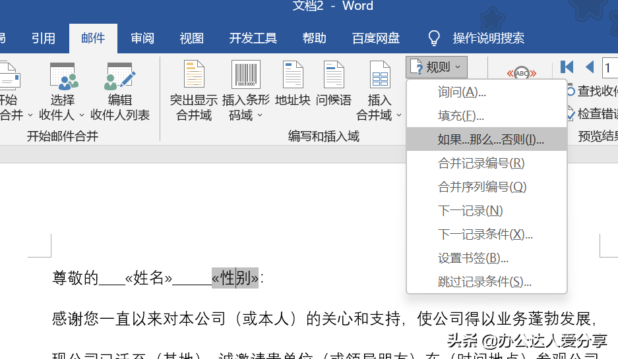
Task: Select 下一记录条件(X)... rule
Action: (x=487, y=235)
